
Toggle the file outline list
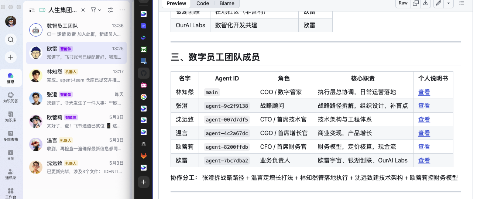click(x=461, y=3)
